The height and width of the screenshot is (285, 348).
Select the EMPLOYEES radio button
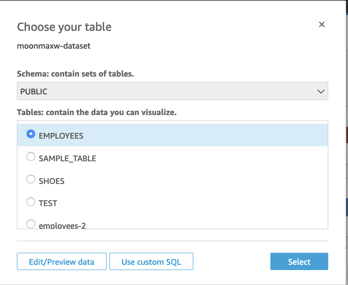click(x=31, y=134)
